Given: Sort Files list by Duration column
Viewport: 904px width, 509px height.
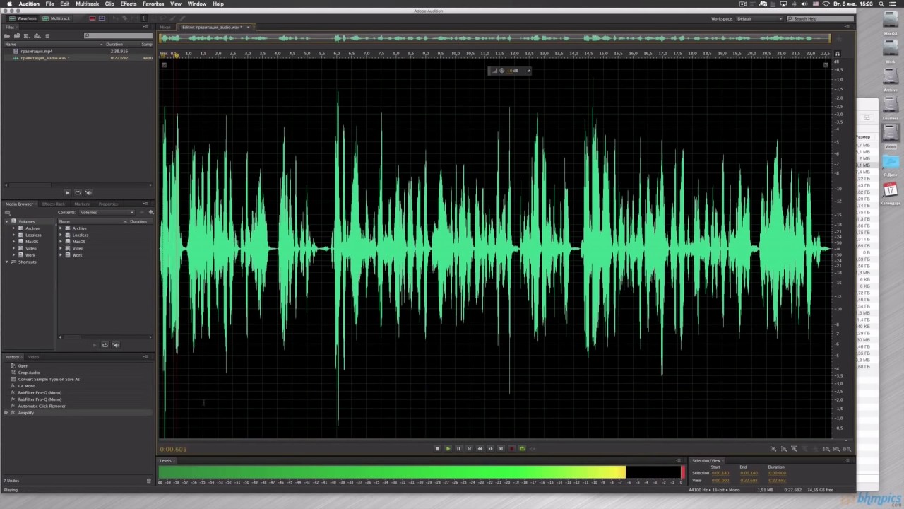Looking at the screenshot, I should click(x=114, y=45).
